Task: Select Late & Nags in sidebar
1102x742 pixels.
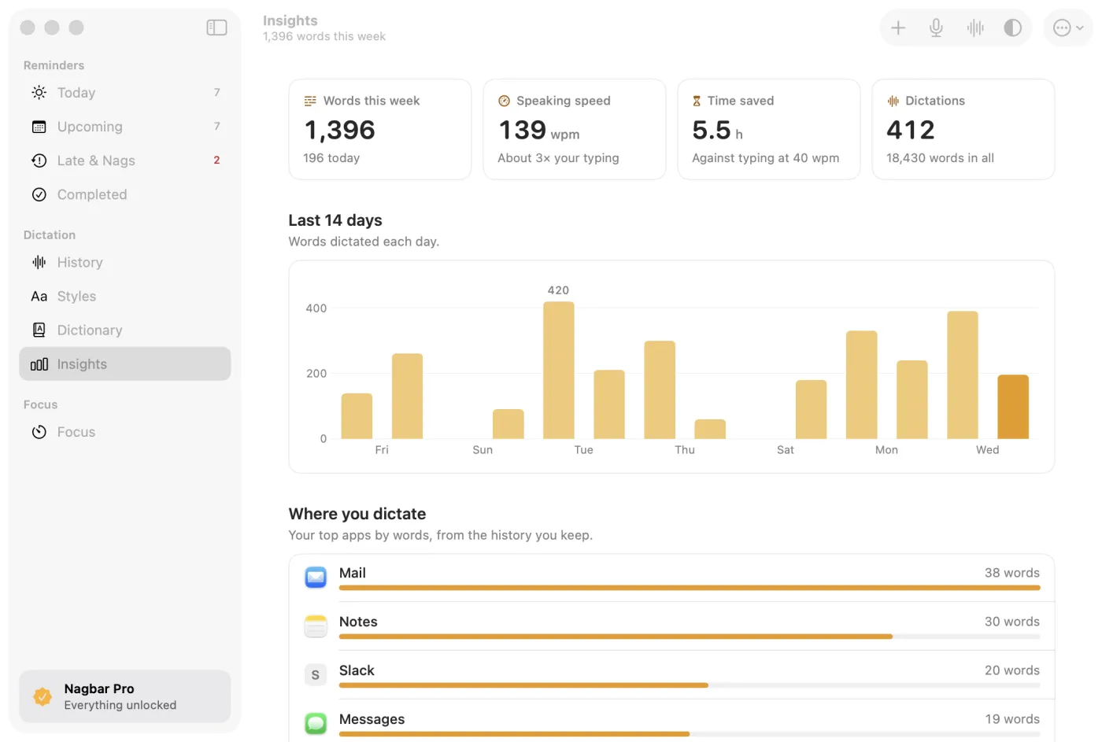Action: point(125,161)
